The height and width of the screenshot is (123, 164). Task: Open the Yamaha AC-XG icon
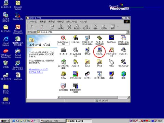[x=76, y=75]
